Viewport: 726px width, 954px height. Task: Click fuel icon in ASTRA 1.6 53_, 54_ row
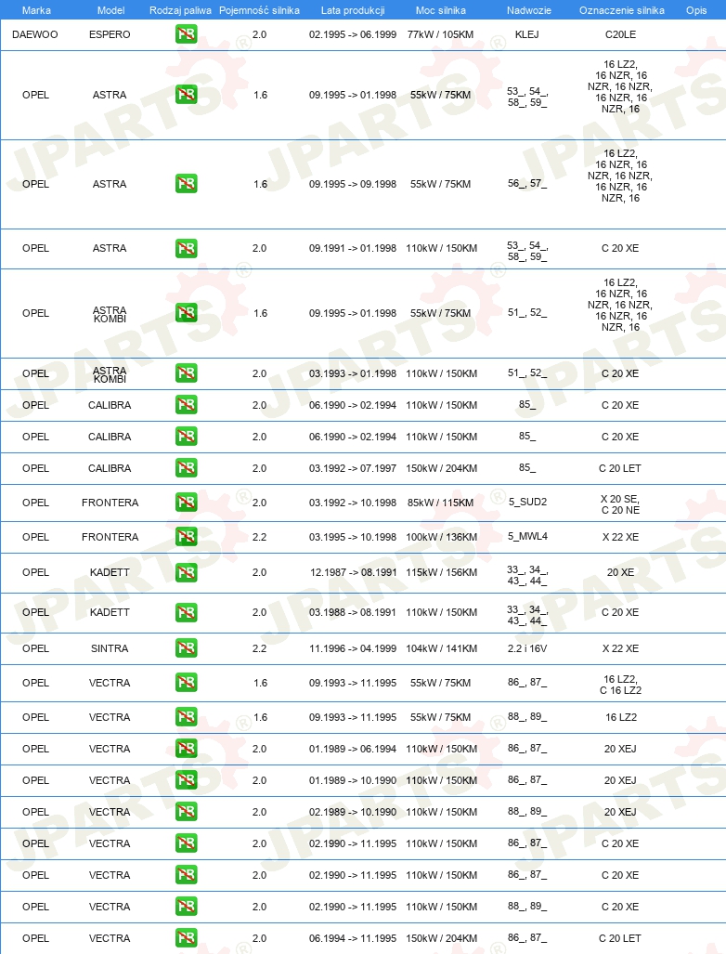point(186,95)
